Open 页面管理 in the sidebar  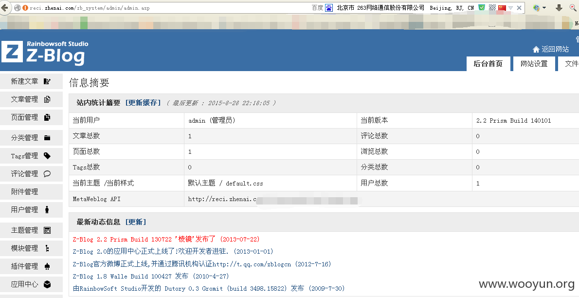tap(32, 117)
